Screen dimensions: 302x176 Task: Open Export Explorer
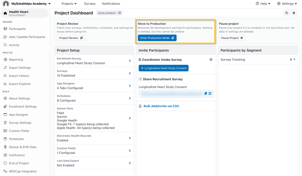click(20, 84)
